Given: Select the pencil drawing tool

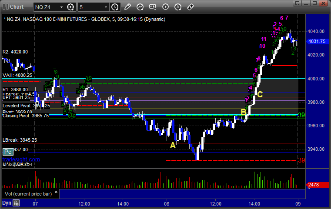Looking at the screenshot, I should click(127, 7).
